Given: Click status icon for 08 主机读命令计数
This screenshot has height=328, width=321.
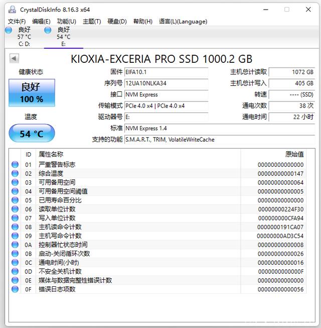Looking at the screenshot, I should click(x=15, y=227).
